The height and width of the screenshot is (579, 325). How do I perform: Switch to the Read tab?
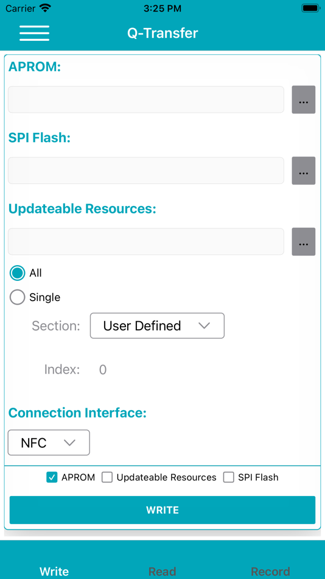click(x=162, y=572)
